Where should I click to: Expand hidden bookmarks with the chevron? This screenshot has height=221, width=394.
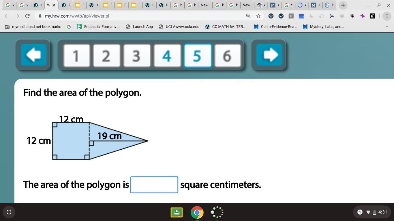point(387,26)
